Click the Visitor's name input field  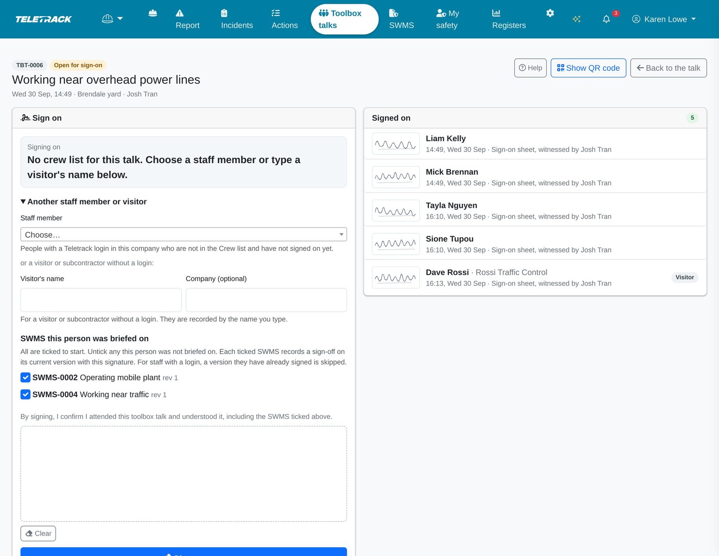(x=101, y=300)
